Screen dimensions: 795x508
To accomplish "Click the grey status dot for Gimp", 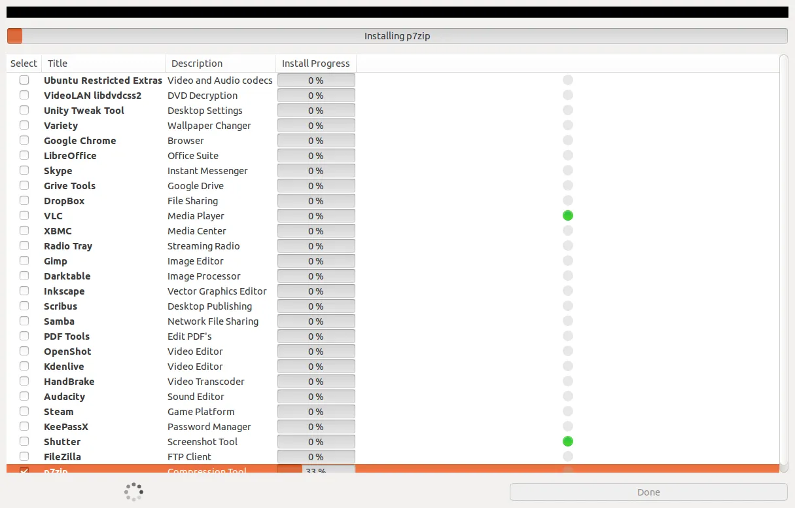I will (568, 261).
